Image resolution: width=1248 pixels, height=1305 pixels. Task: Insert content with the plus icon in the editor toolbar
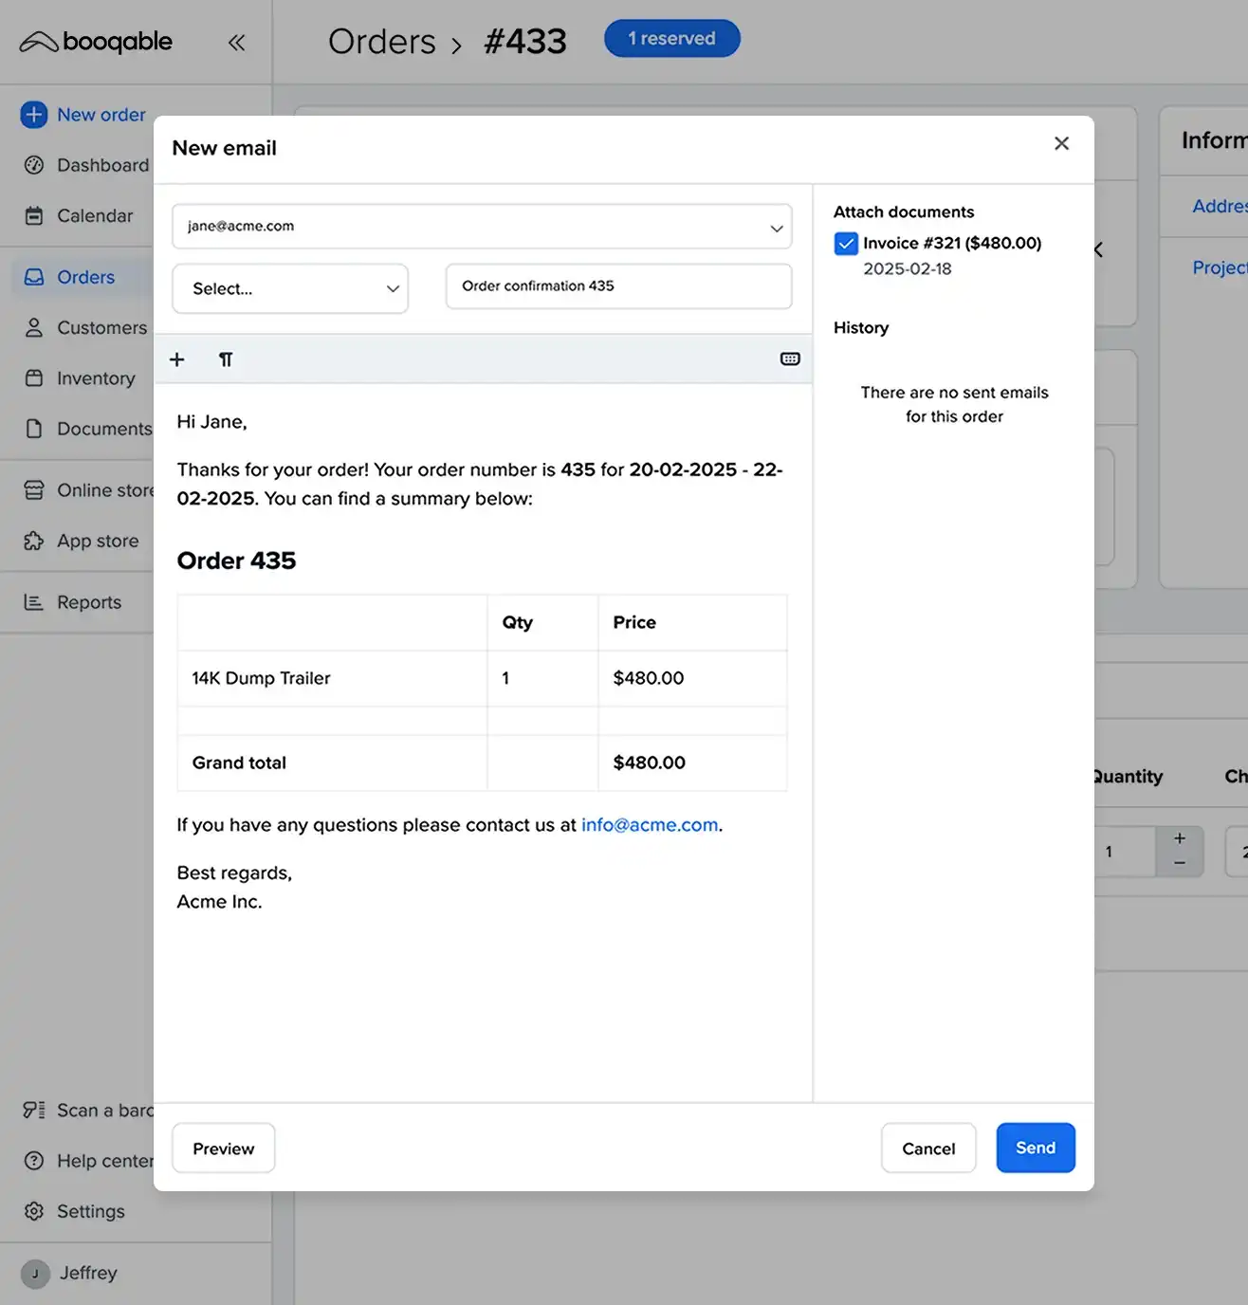177,359
